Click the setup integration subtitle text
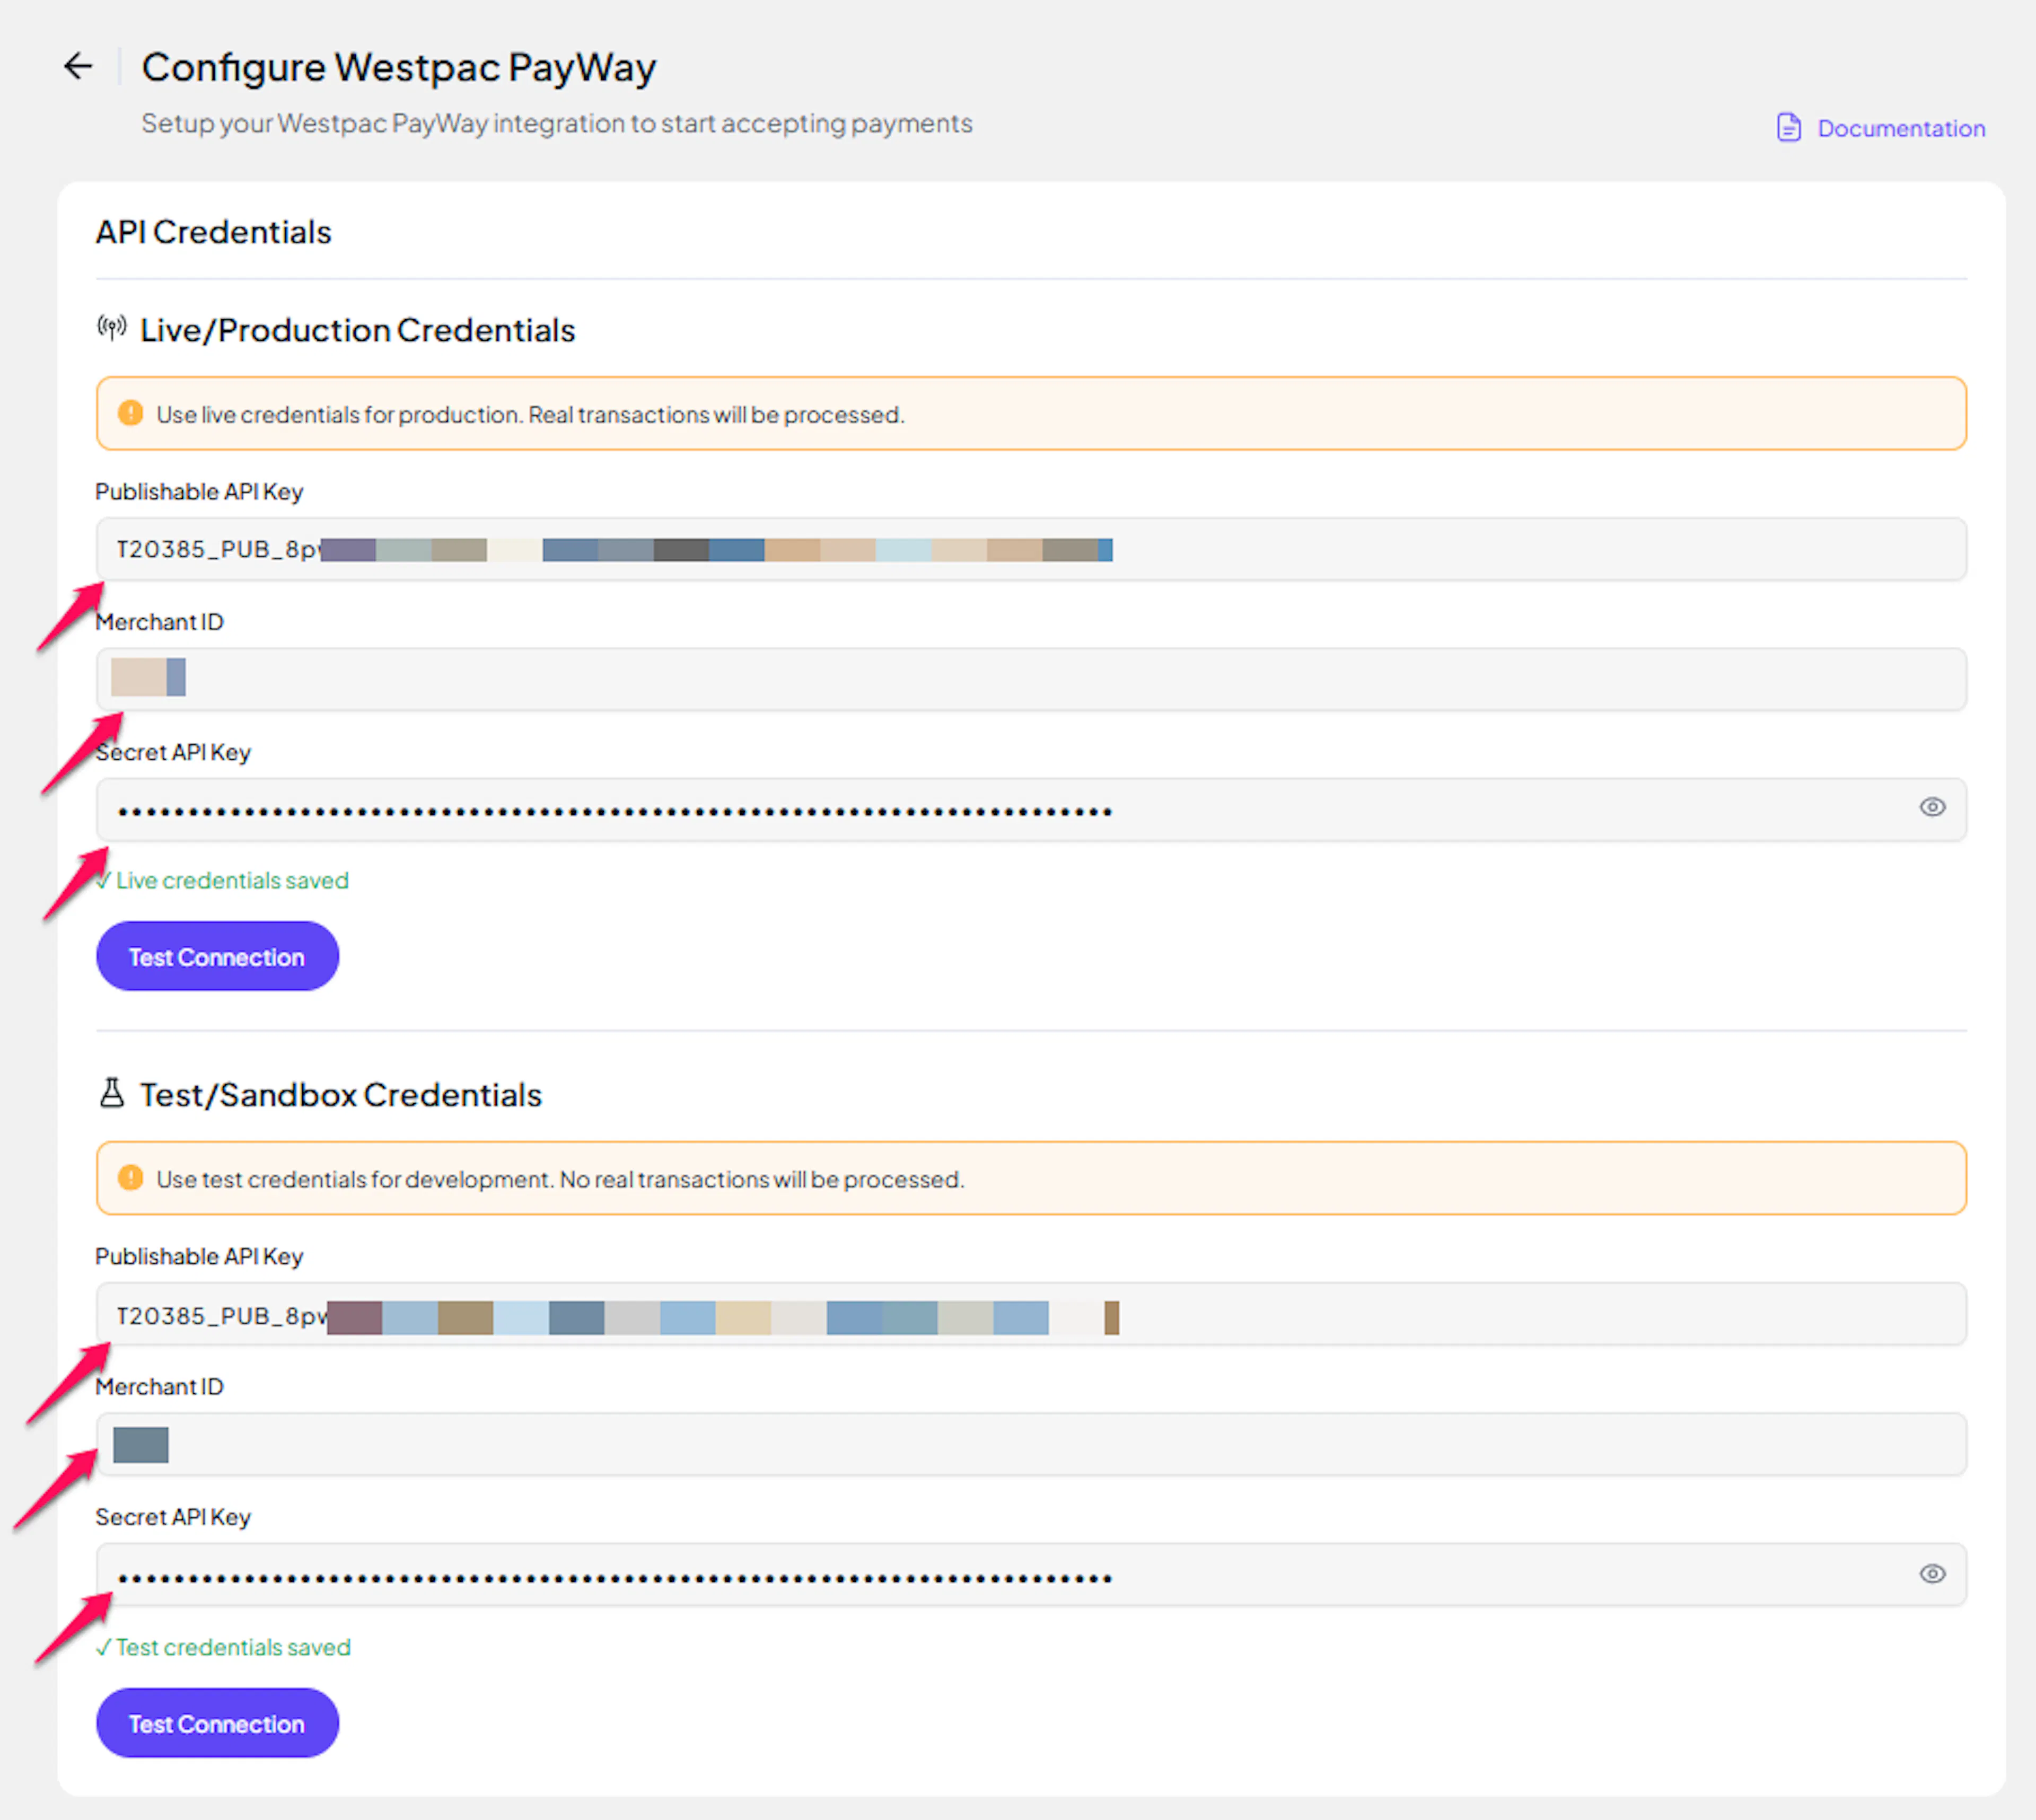 click(x=557, y=123)
